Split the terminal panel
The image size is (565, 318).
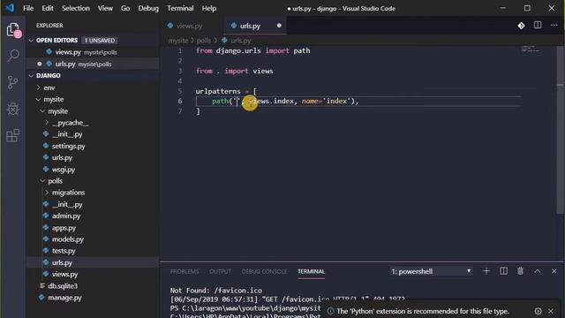click(504, 271)
